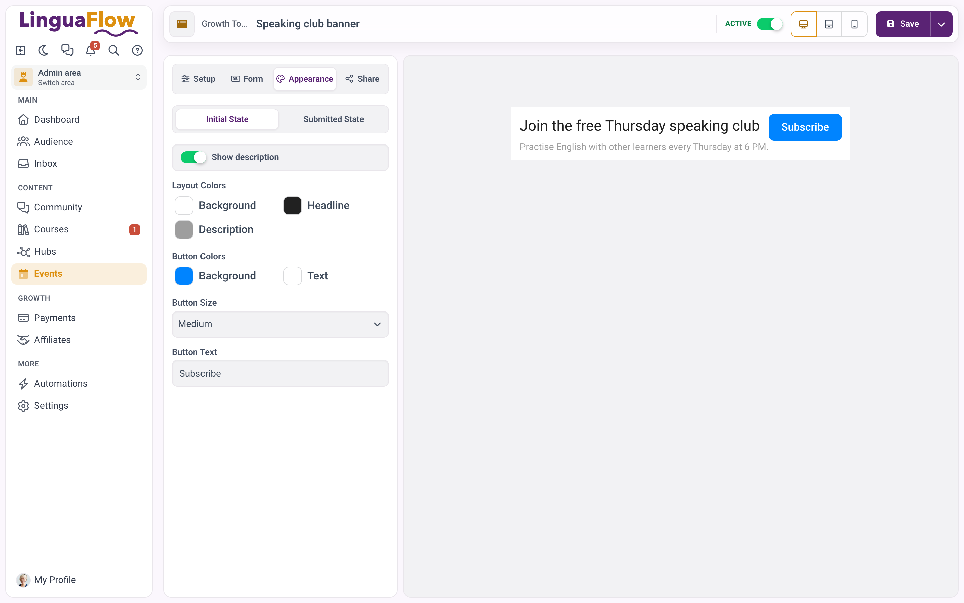Switch to the Form tab
This screenshot has height=603, width=964.
tap(247, 79)
